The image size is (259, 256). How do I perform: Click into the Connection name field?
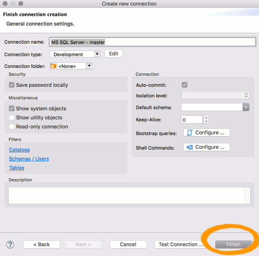(152, 42)
